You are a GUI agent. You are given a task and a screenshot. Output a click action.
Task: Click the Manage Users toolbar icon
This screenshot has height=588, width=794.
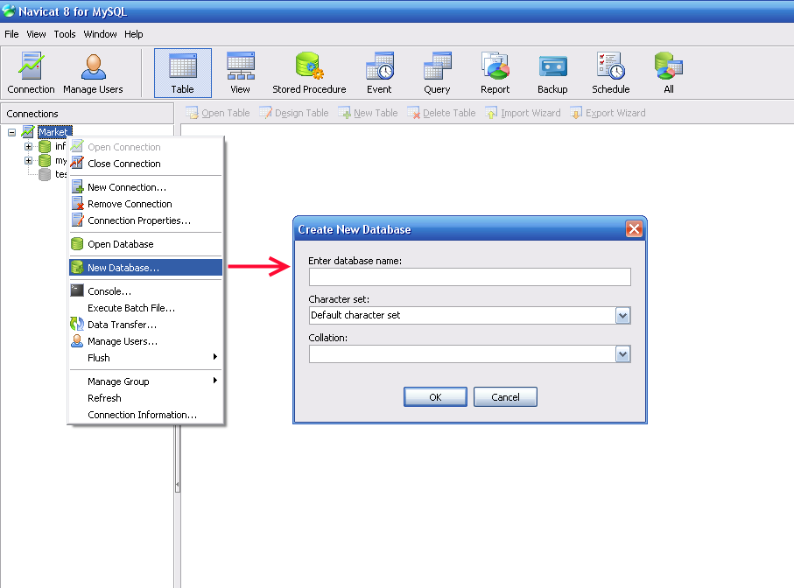coord(93,73)
